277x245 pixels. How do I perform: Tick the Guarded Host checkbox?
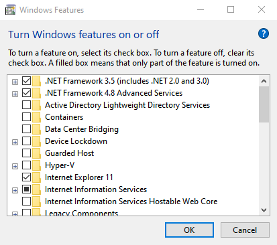point(26,153)
